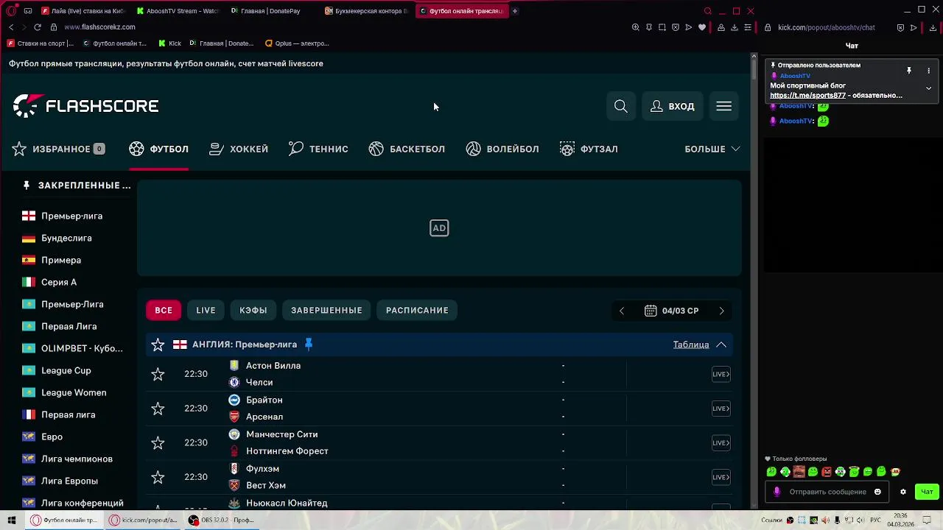
Task: Go to next day arrow
Action: click(721, 311)
